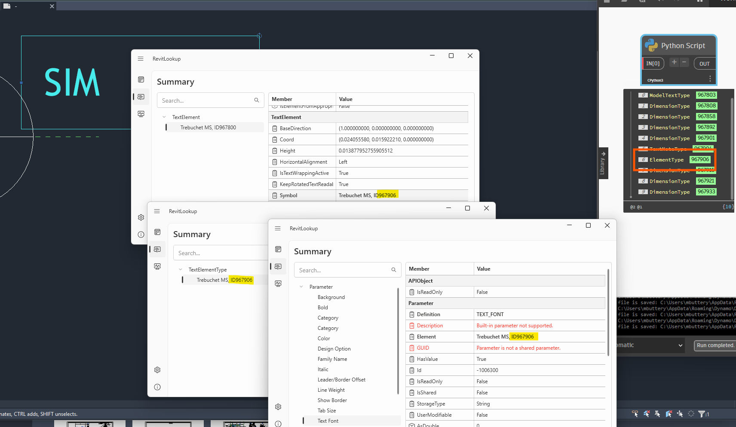Remove an input port with the minus button
The width and height of the screenshot is (736, 427).
tap(684, 62)
